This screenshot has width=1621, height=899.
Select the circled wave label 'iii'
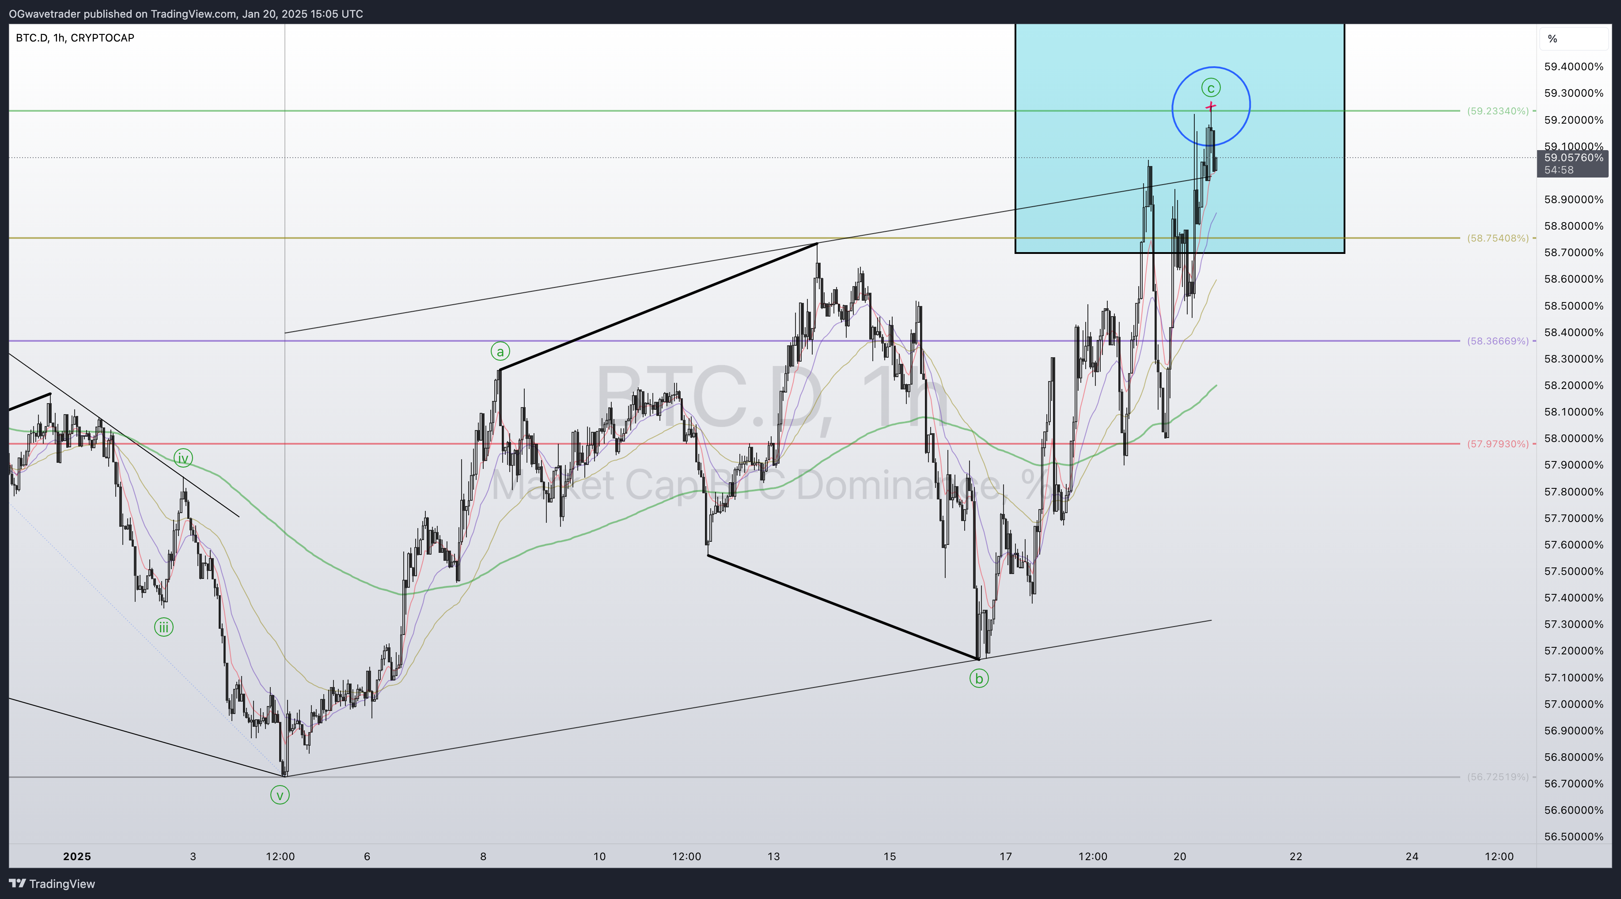point(163,627)
